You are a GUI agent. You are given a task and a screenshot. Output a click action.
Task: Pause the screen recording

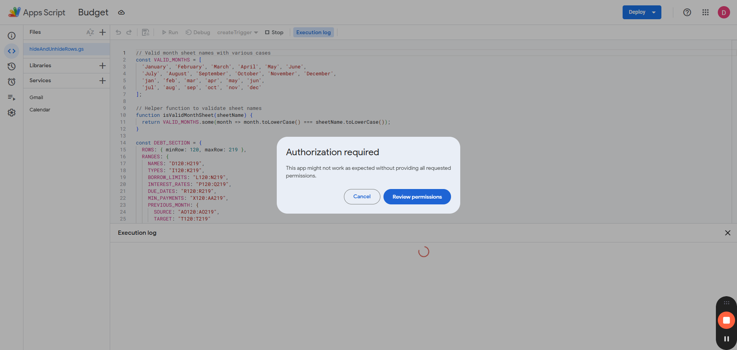click(x=726, y=339)
